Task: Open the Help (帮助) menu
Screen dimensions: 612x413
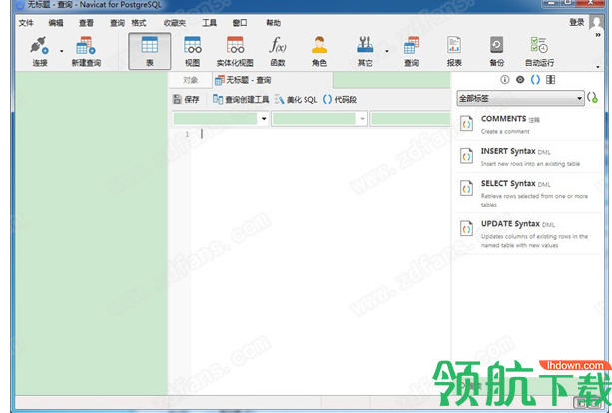Action: 274,23
